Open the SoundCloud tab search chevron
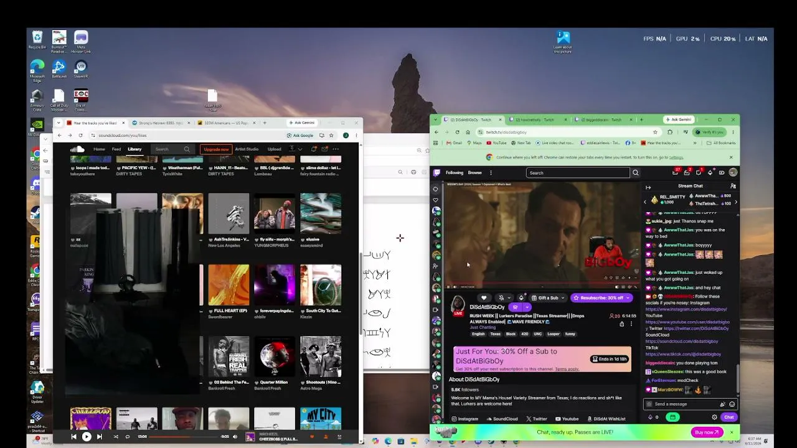The image size is (797, 448). 59,123
